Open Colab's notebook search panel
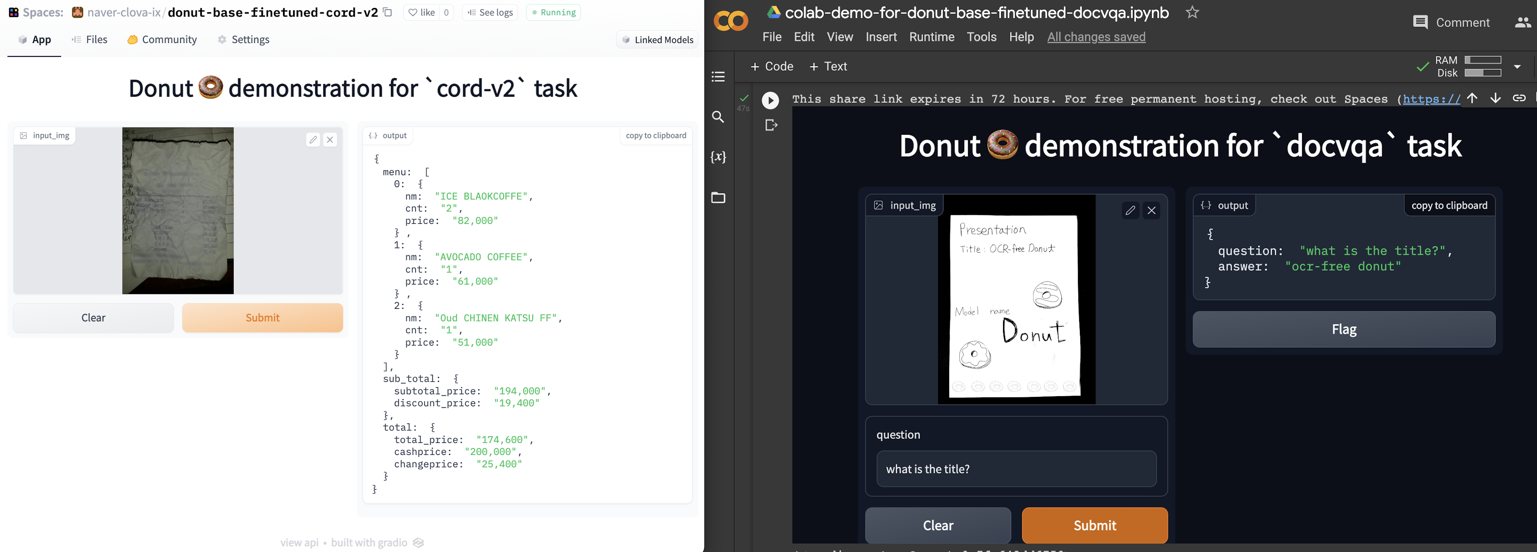This screenshot has height=552, width=1537. tap(718, 117)
